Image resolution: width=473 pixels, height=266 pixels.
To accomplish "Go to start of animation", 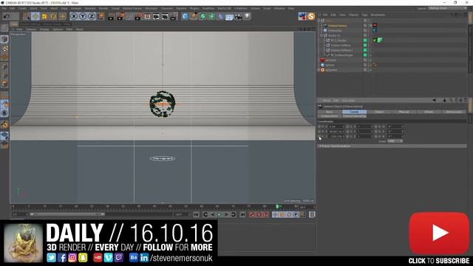I will point(197,215).
